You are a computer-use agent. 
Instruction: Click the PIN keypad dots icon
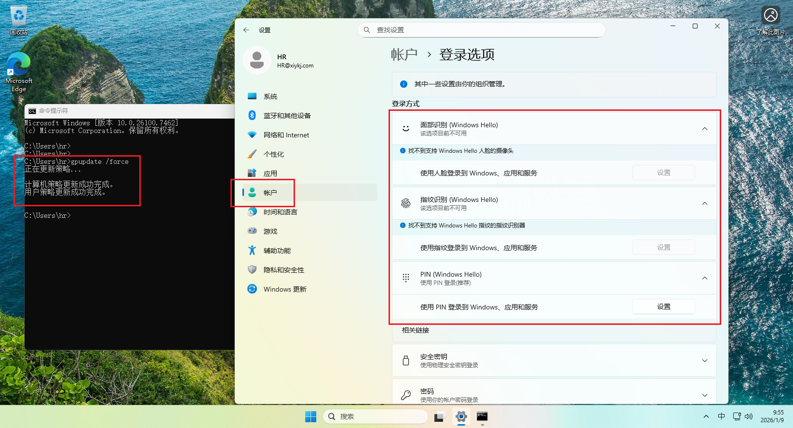coord(406,278)
